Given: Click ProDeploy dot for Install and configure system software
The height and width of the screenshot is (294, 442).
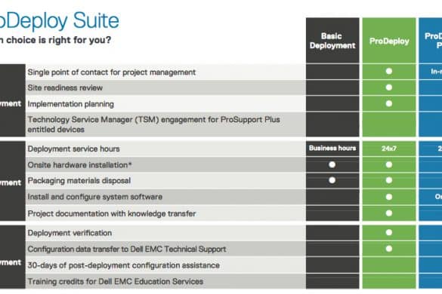Looking at the screenshot, I should (389, 197).
